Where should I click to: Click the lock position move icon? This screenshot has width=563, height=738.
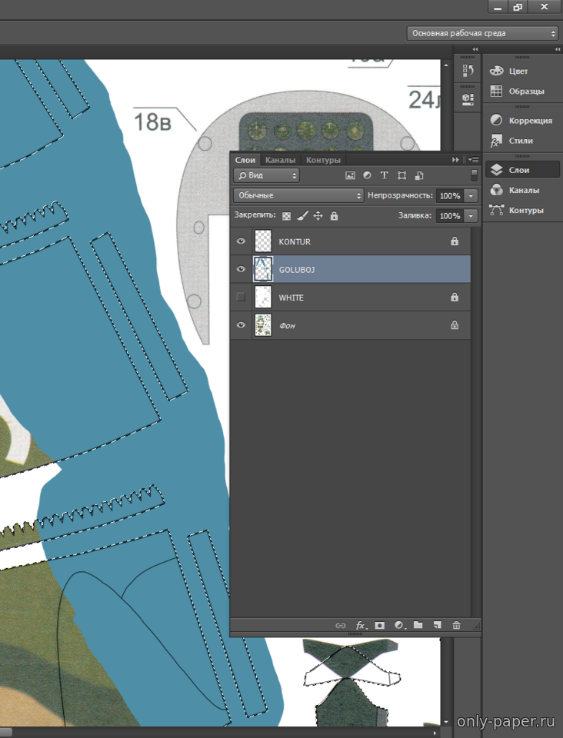[318, 216]
